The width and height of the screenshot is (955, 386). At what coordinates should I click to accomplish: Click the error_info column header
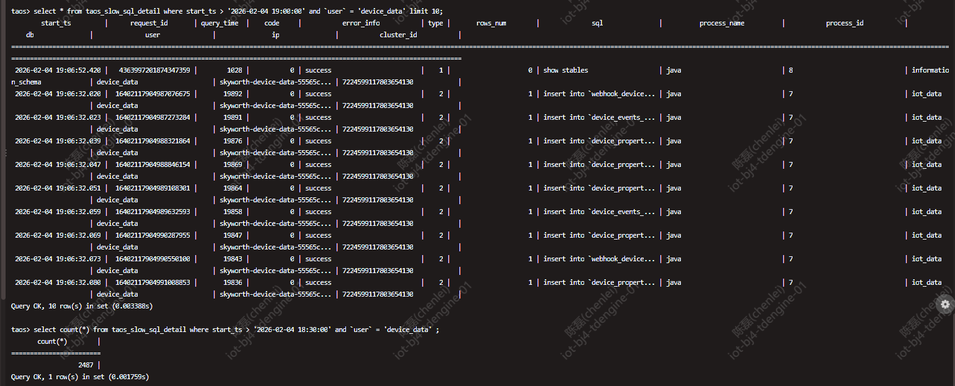pos(361,23)
